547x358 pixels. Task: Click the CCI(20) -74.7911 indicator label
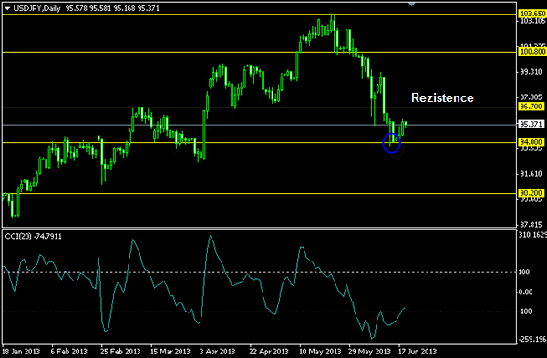(34, 236)
